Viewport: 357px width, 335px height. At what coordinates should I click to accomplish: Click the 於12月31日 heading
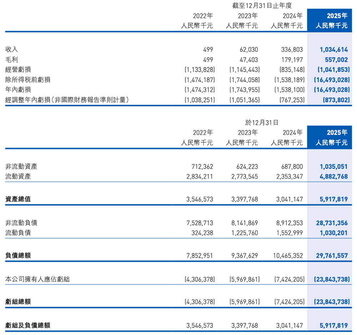pyautogui.click(x=262, y=123)
